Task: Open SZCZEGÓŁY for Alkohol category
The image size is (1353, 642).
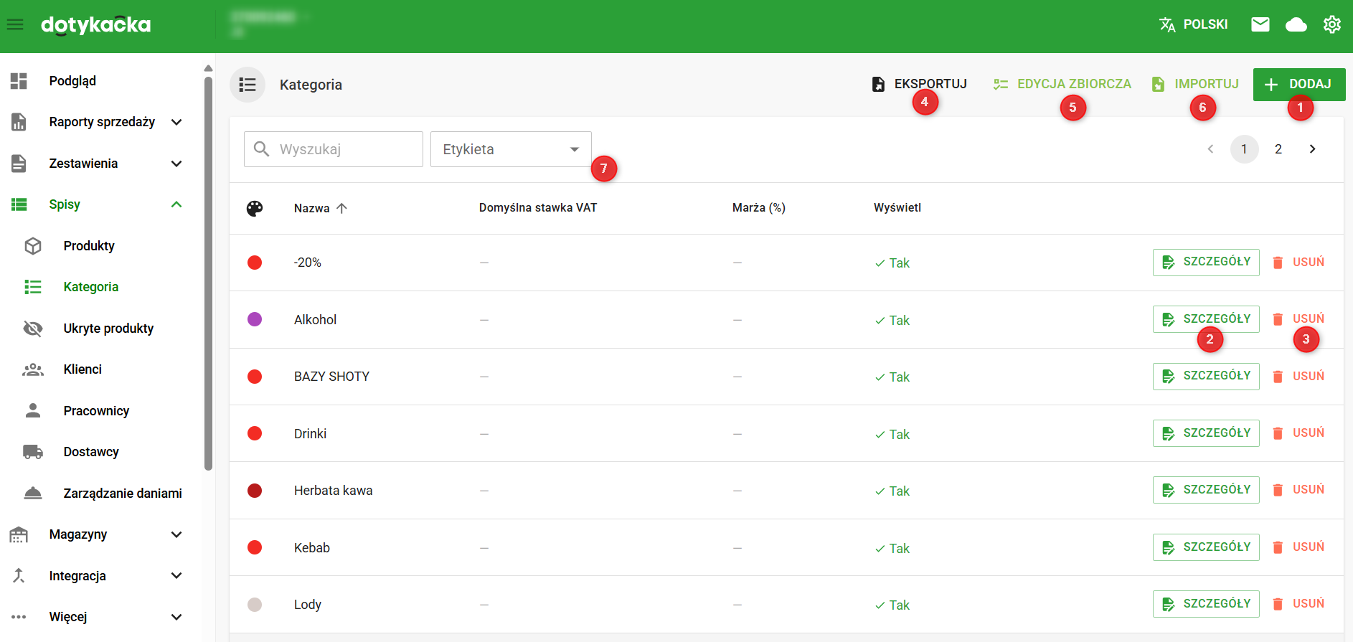Action: (x=1206, y=319)
